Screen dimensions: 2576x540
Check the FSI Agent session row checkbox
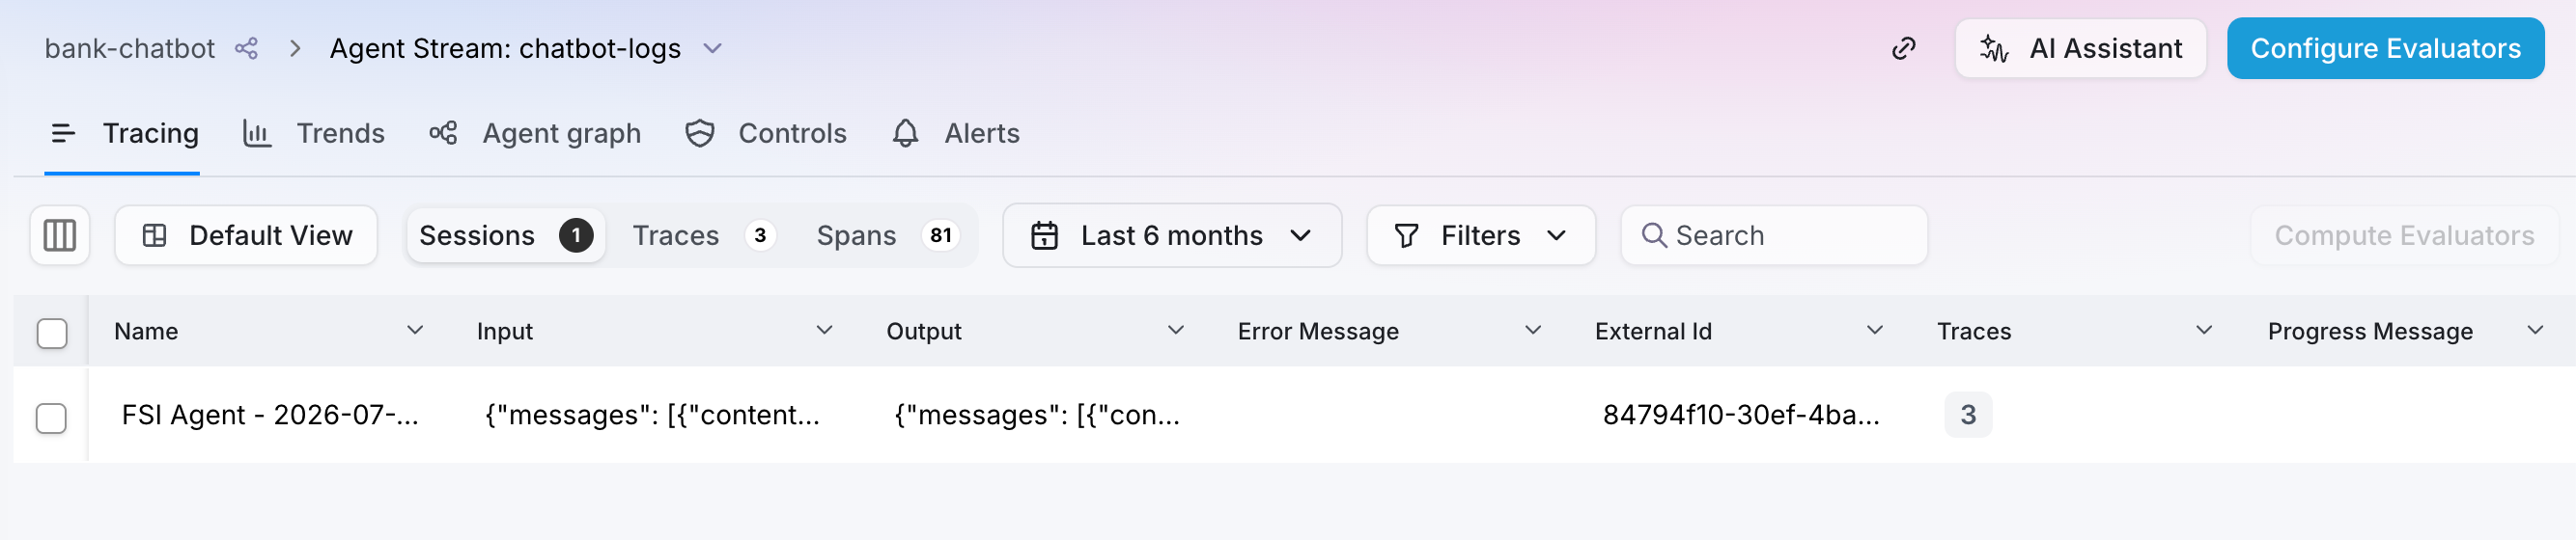coord(52,418)
